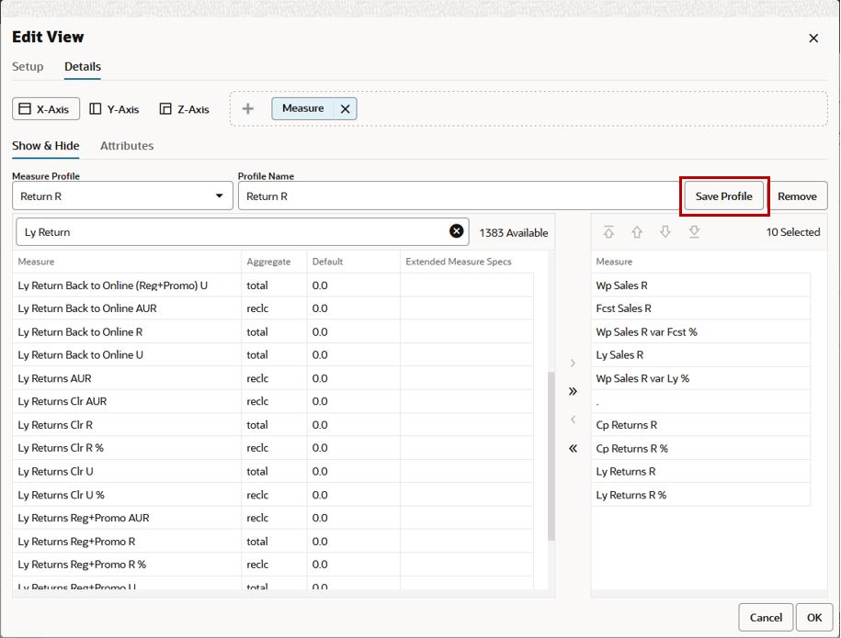This screenshot has width=841, height=638.
Task: Select Ly Returns Reg+Promo AUR measure
Action: 273,518
